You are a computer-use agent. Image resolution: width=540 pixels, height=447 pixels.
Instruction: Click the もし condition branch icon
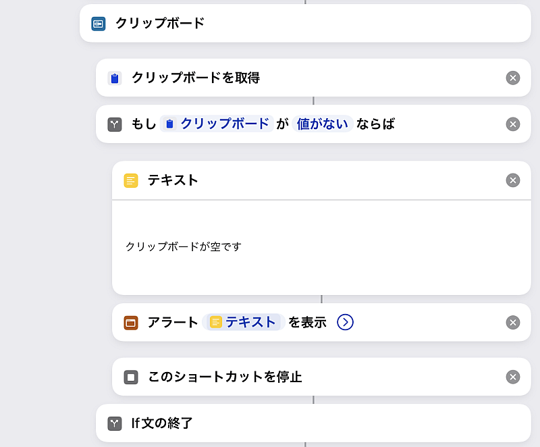tap(115, 124)
